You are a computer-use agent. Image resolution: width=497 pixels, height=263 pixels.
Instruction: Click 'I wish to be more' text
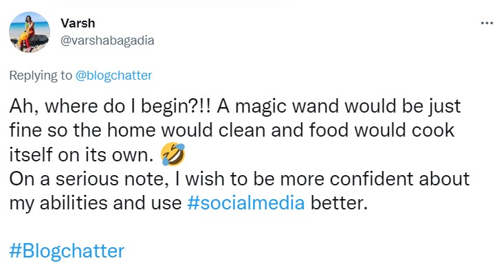point(250,179)
